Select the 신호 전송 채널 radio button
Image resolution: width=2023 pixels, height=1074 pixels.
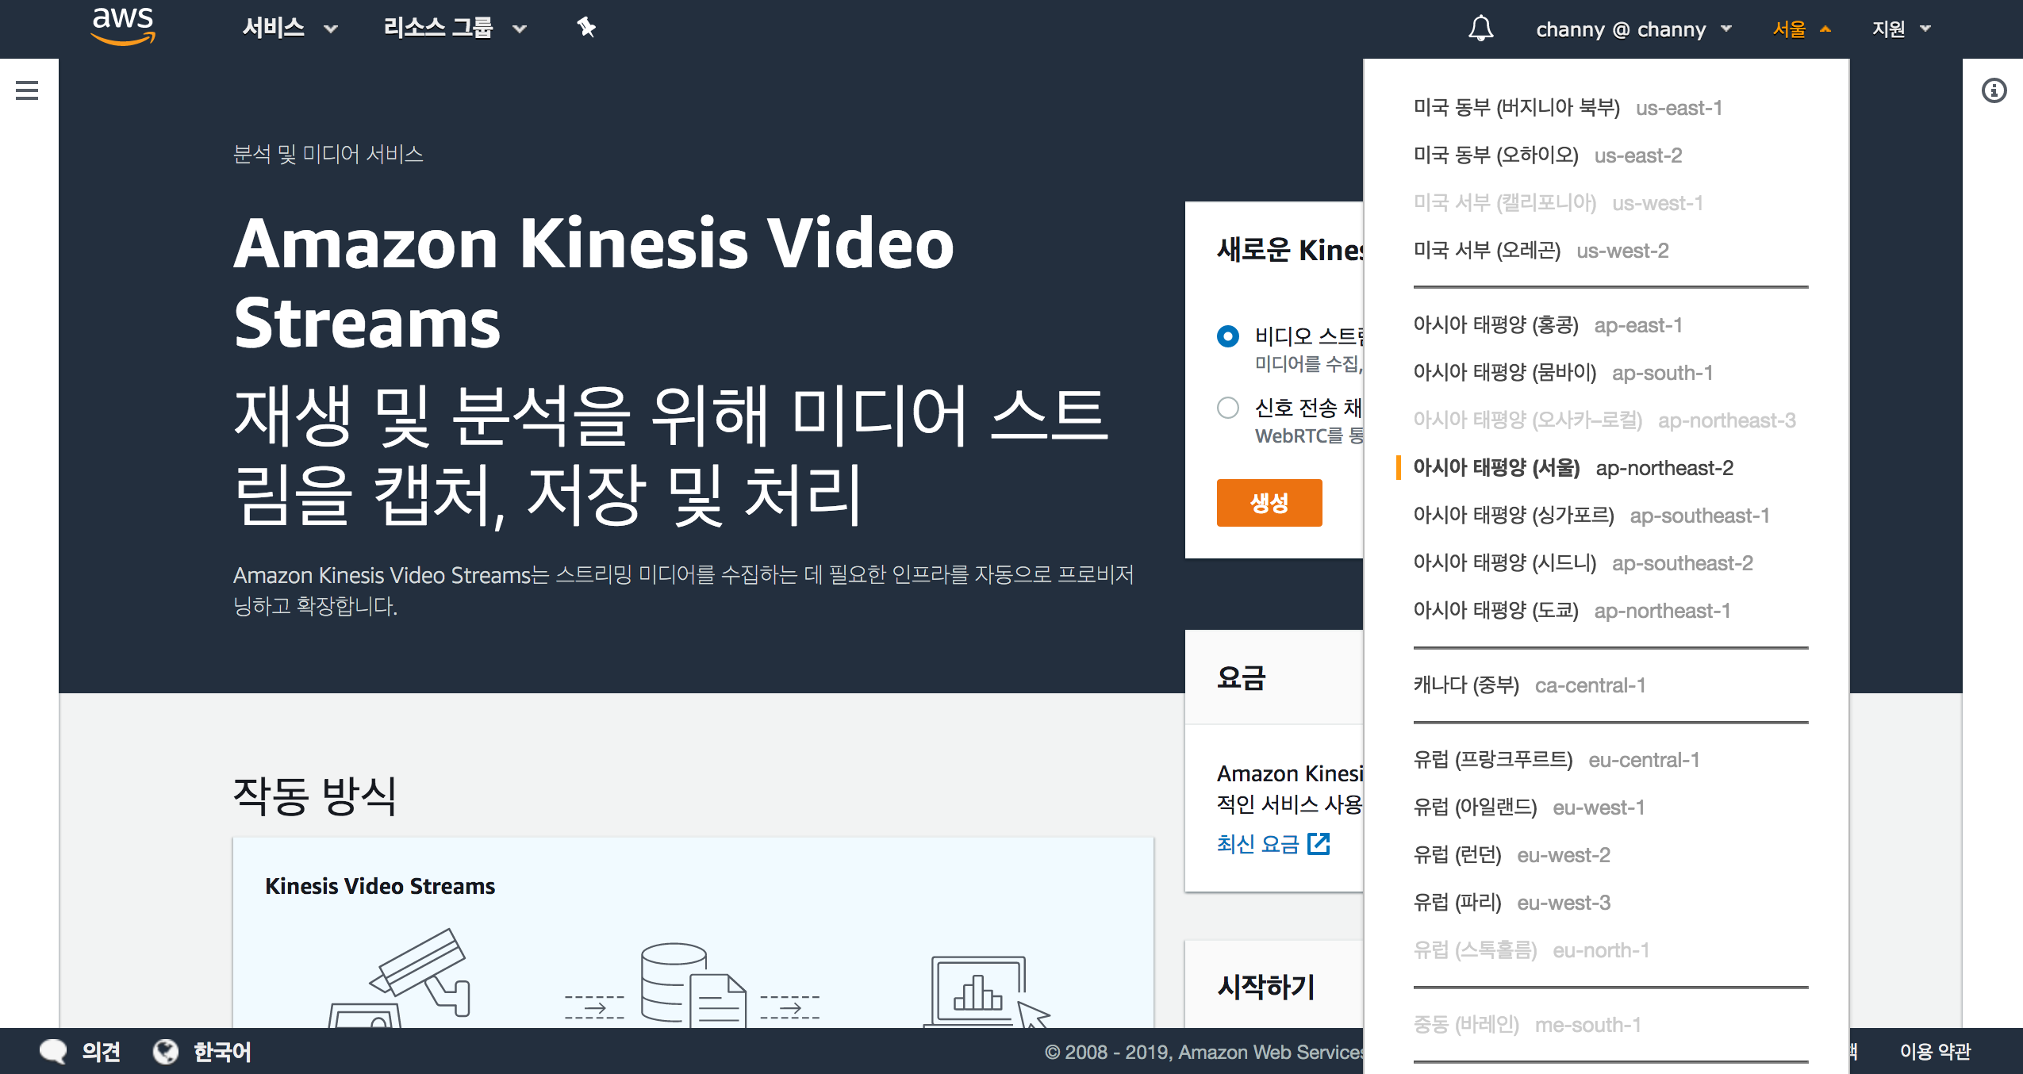coord(1227,408)
